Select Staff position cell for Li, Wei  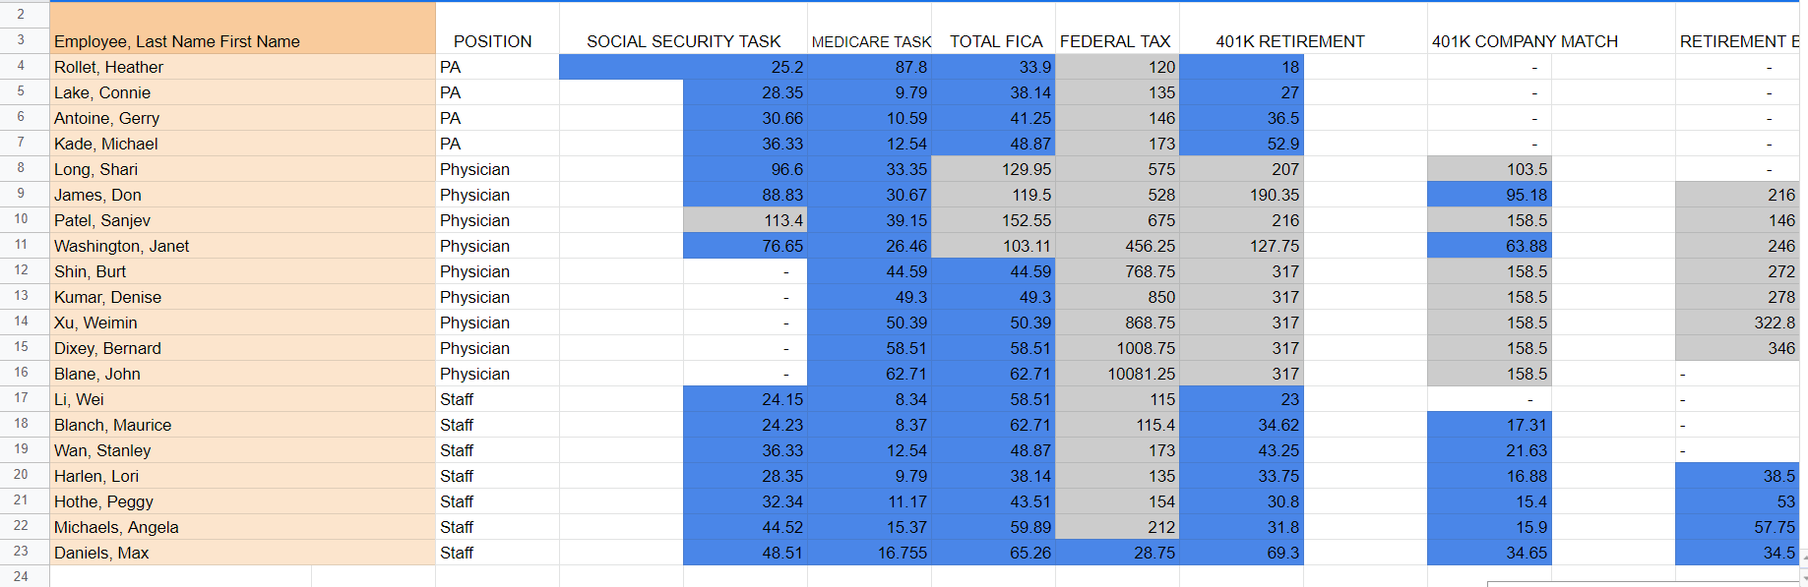497,399
